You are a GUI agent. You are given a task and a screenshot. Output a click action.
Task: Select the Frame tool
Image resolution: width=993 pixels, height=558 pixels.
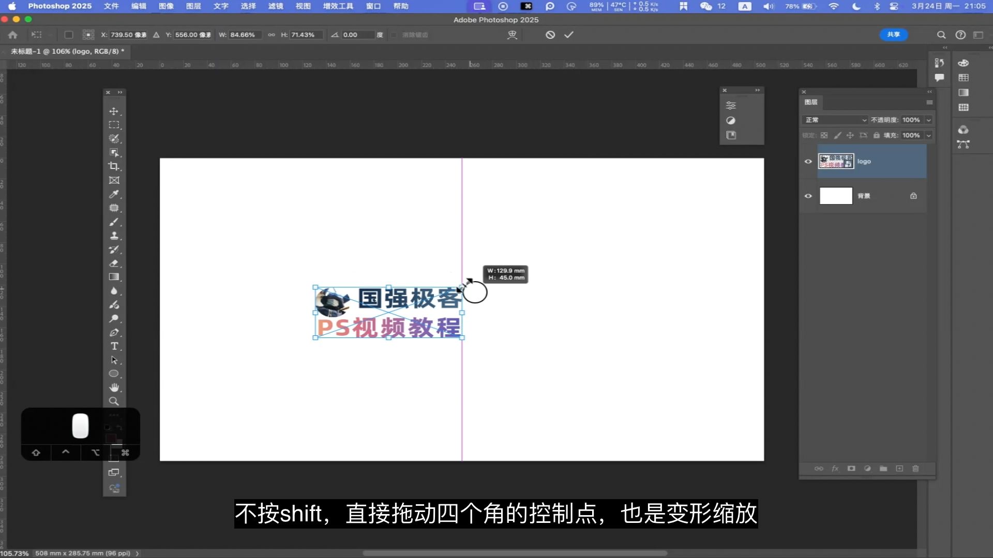(x=114, y=180)
